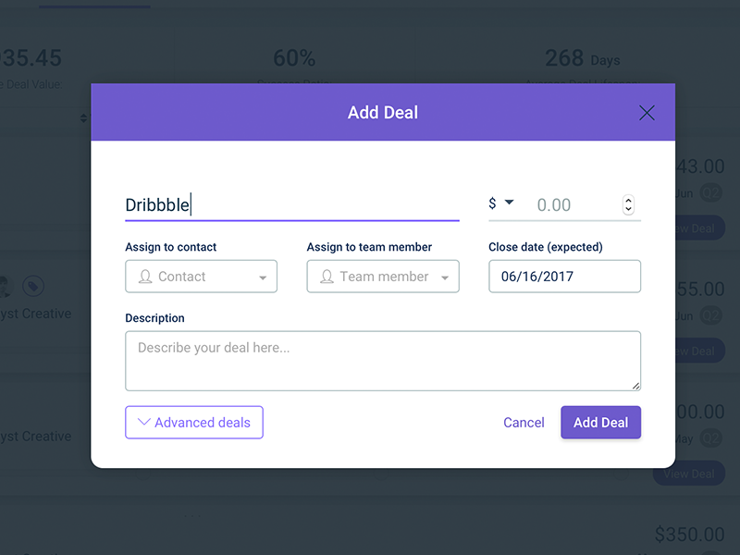Click the sort arrows in the table header
Viewport: 740px width, 555px height.
click(84, 118)
